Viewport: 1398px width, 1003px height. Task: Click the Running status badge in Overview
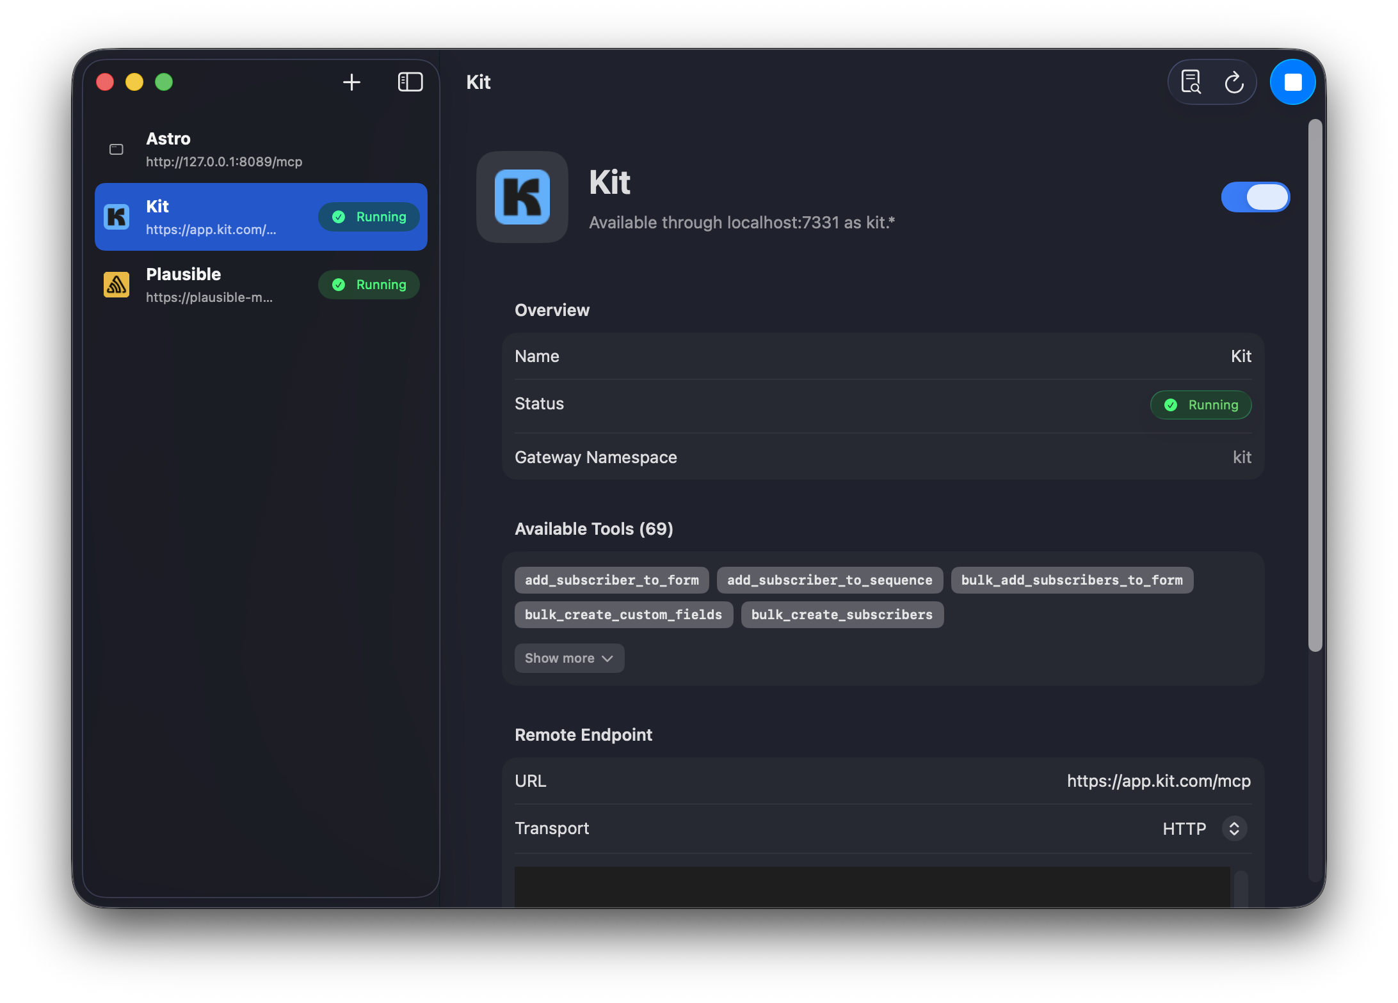coord(1201,405)
